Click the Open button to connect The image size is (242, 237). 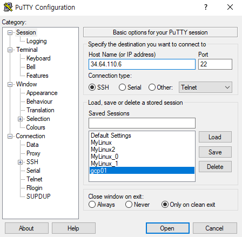point(167,228)
